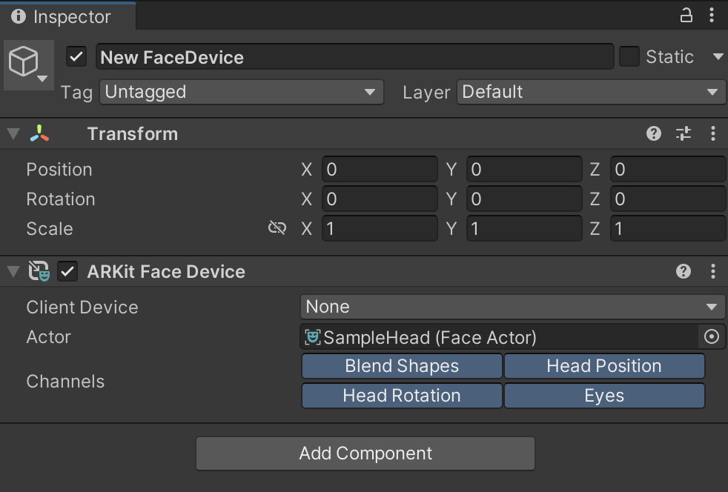Screen dimensions: 728x492
Task: Uncheck the ARKit Face Device enabled checkbox
Action: pyautogui.click(x=67, y=271)
